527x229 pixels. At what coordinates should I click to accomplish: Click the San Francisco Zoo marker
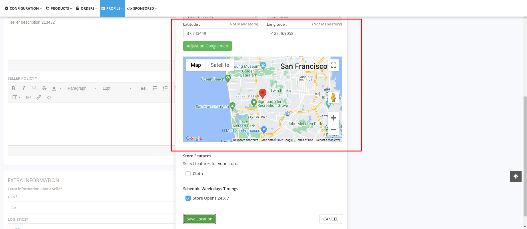(233, 106)
